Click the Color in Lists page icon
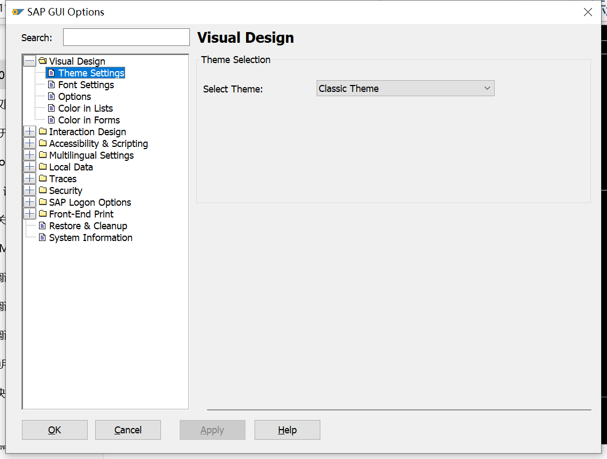 coord(51,108)
